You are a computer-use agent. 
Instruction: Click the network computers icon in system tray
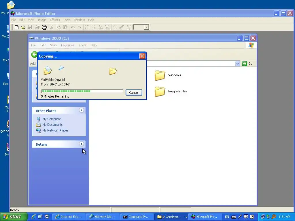click(263, 217)
